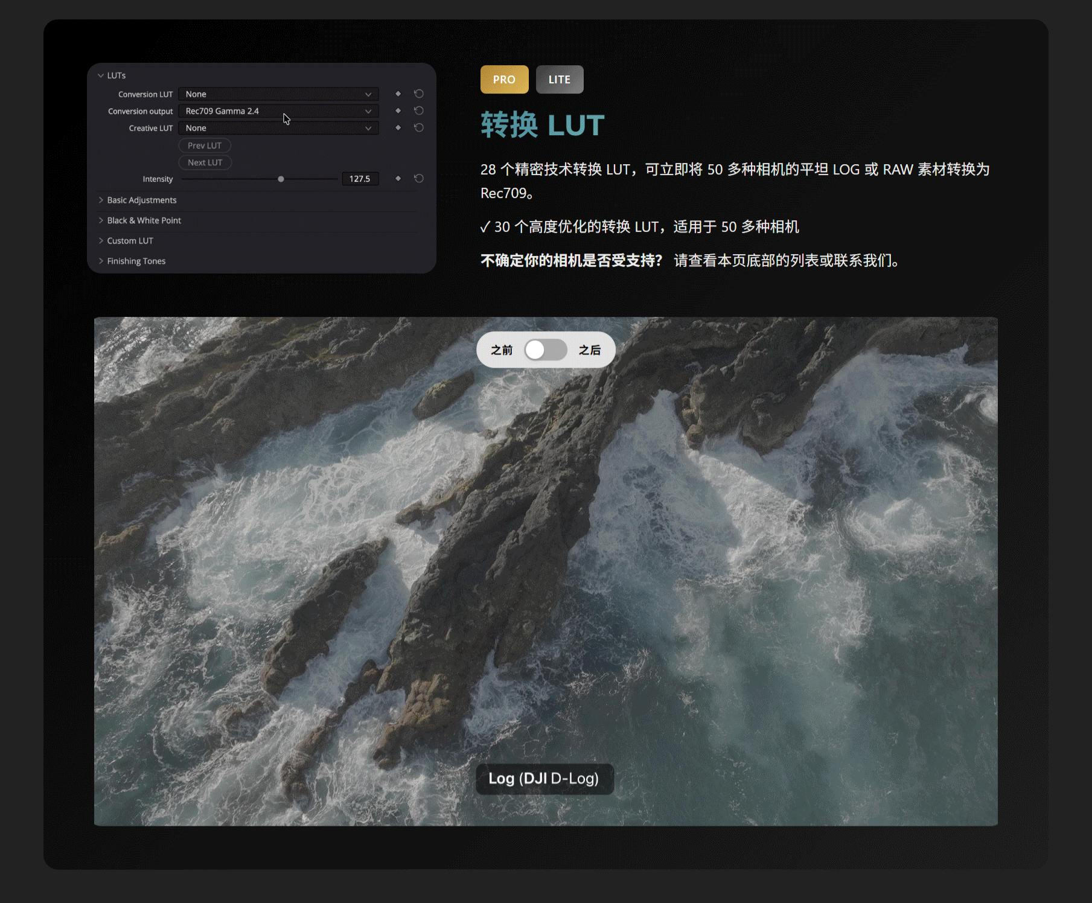Click the ocean rocks preview image
The width and height of the screenshot is (1092, 903).
[x=546, y=571]
